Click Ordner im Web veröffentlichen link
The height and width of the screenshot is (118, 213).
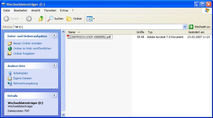tap(32, 48)
